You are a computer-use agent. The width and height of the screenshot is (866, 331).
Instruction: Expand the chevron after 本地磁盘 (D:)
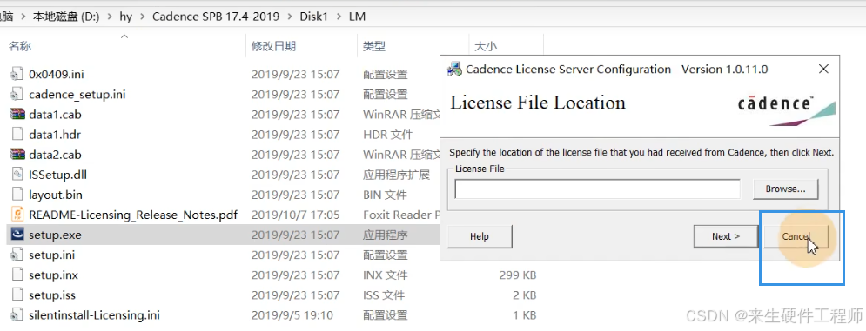coord(110,17)
